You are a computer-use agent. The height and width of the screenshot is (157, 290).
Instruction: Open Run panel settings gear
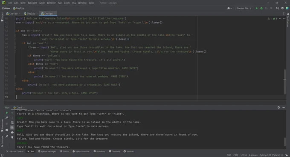pos(278,107)
